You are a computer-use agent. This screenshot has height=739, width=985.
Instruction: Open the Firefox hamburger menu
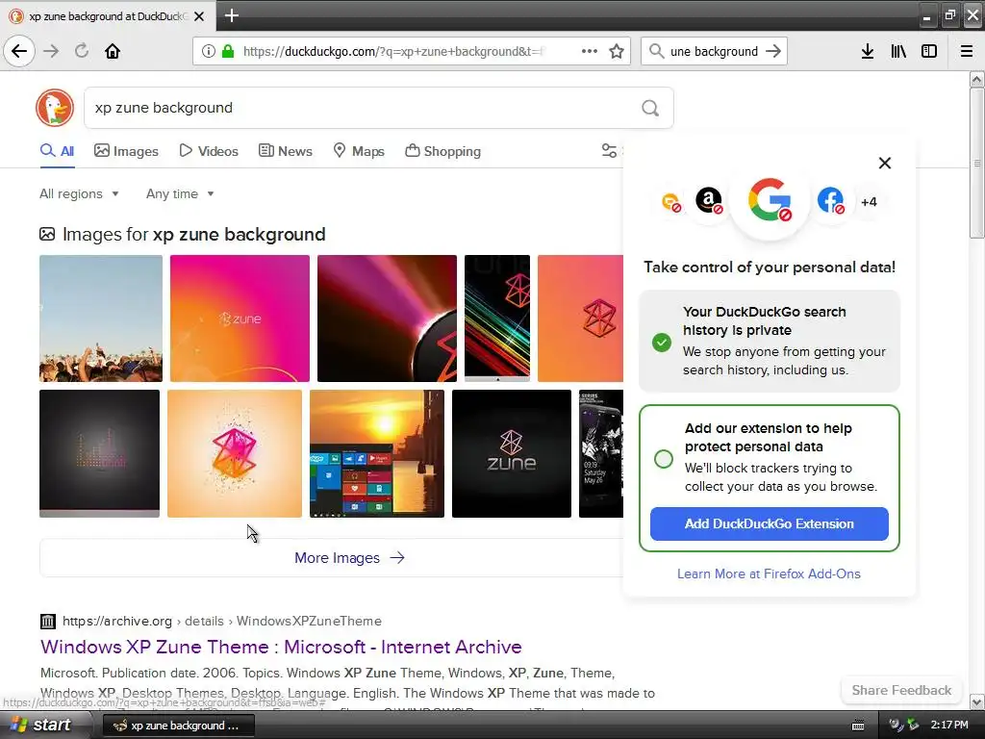click(967, 52)
